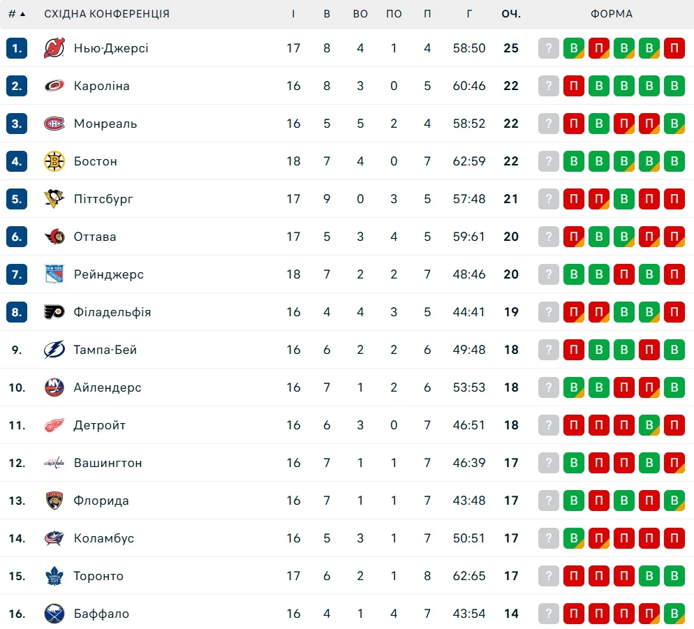Click the ФОРМА column header
694x629 pixels.
(x=611, y=14)
